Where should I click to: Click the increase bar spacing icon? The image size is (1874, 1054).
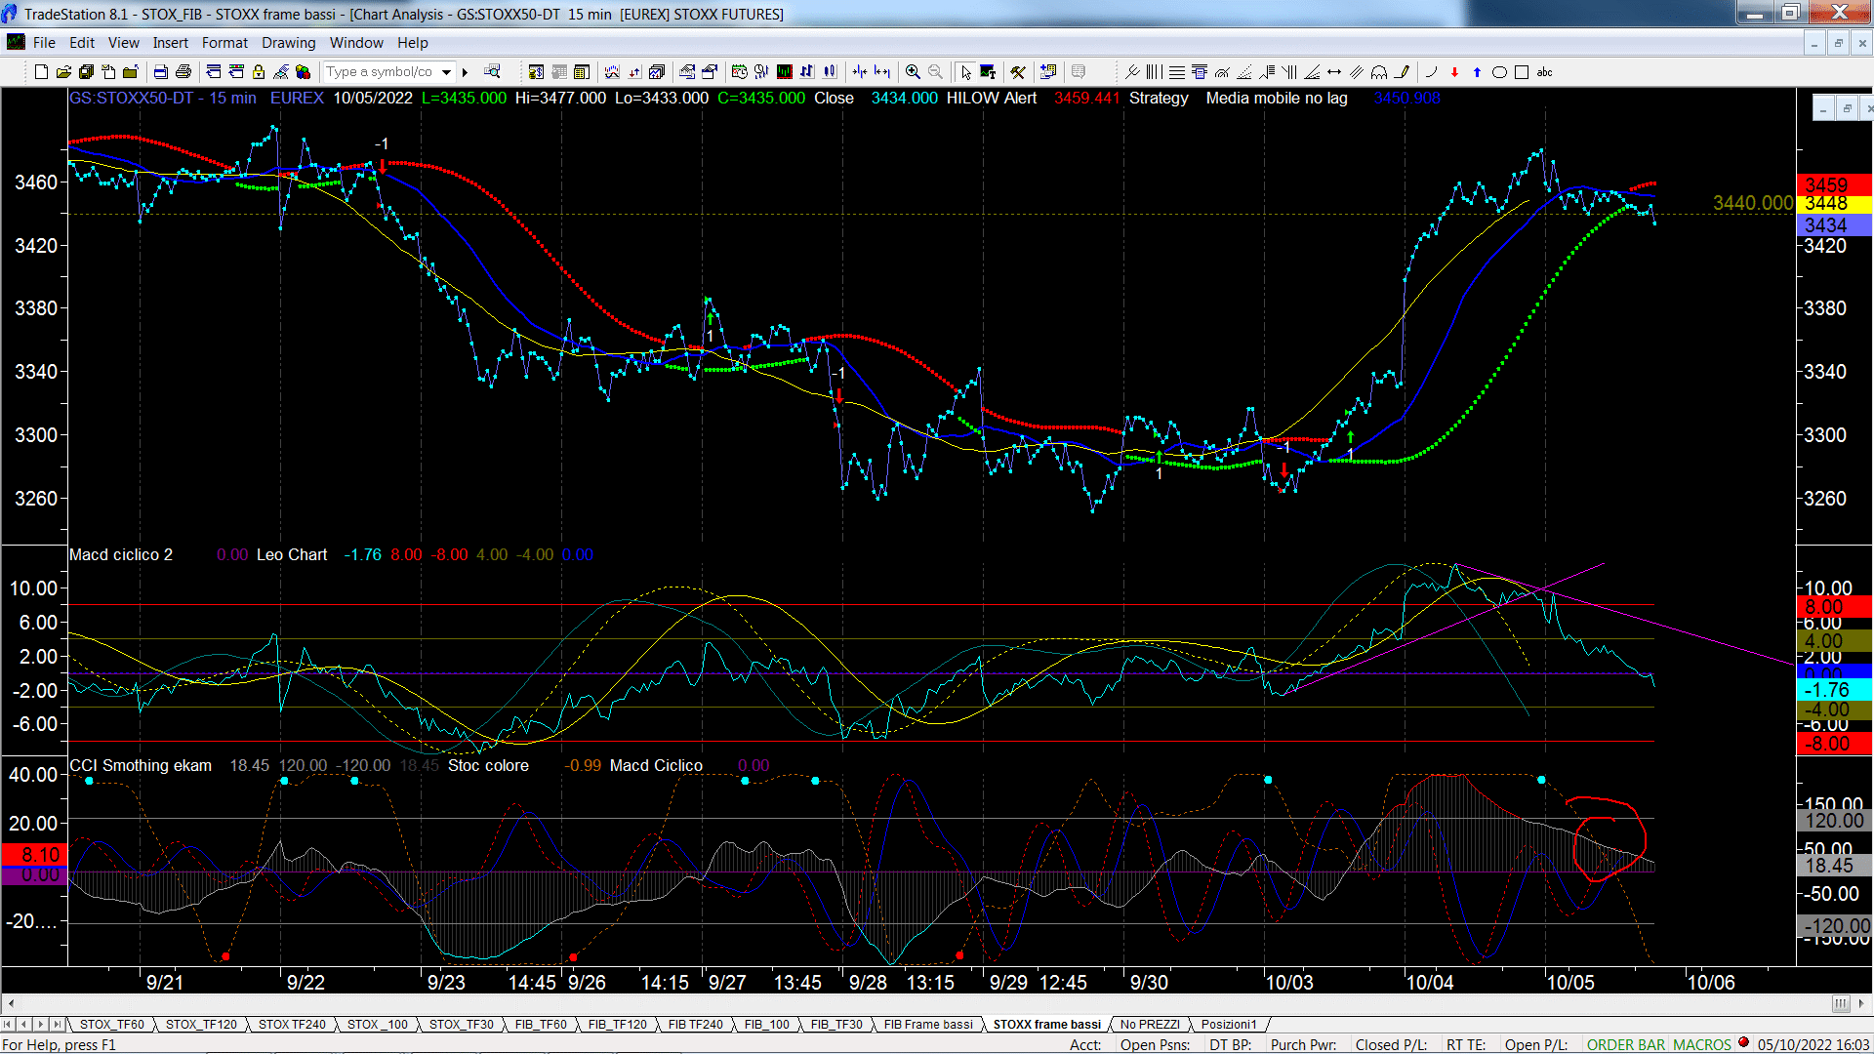[882, 72]
